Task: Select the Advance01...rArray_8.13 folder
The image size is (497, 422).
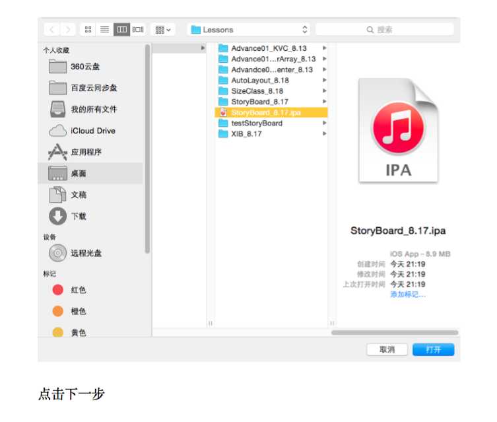Action: [x=271, y=59]
